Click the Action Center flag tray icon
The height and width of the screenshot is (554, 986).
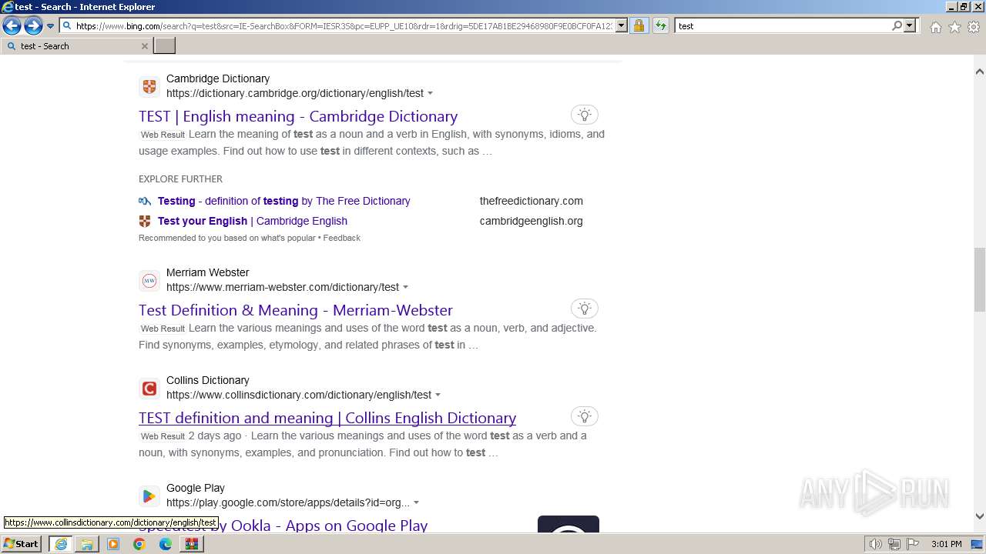pos(913,544)
